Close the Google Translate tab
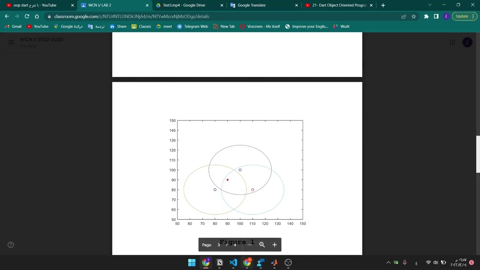Image resolution: width=480 pixels, height=270 pixels. 296,5
